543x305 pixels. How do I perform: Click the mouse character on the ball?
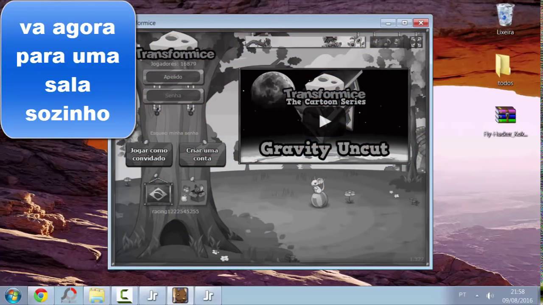click(318, 192)
